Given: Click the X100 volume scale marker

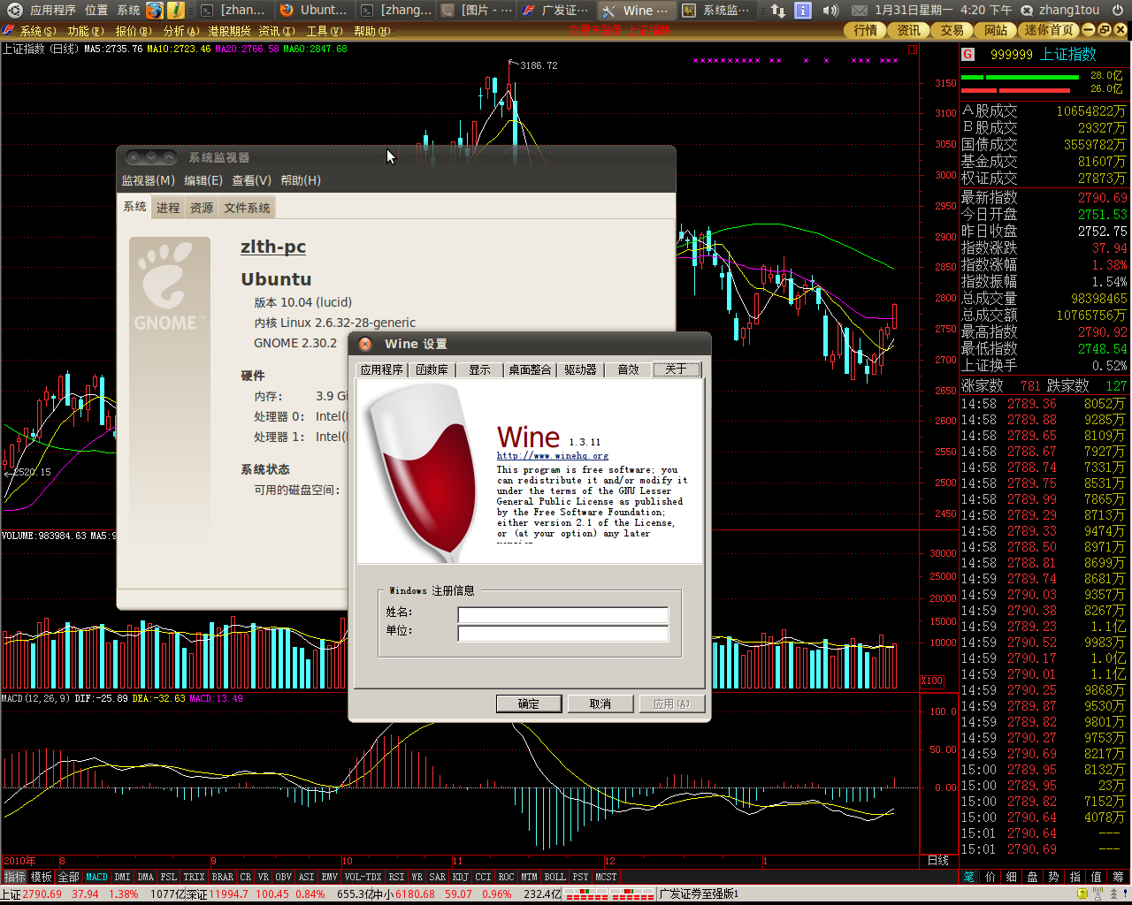Looking at the screenshot, I should pyautogui.click(x=931, y=681).
